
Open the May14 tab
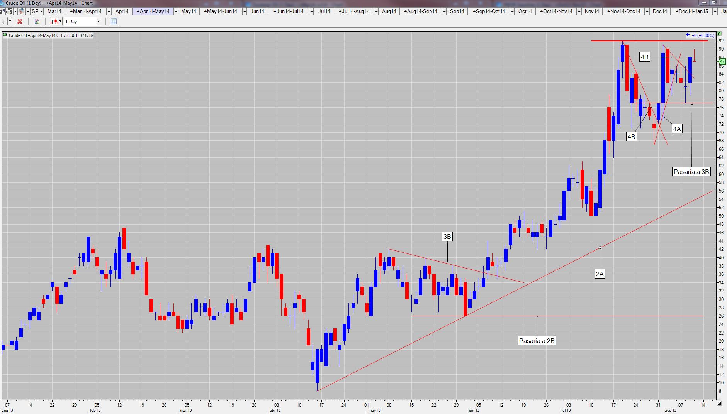click(x=189, y=11)
